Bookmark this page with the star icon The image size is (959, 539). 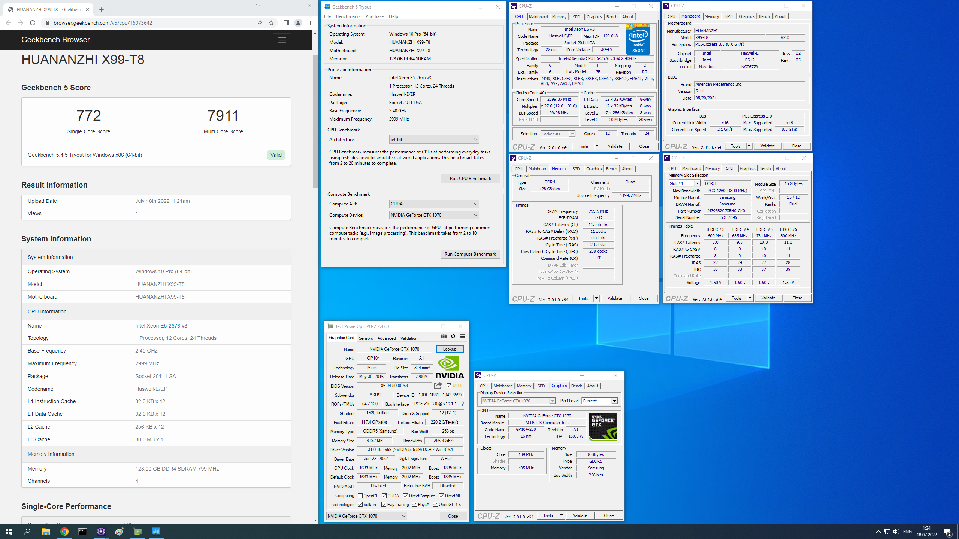coord(271,23)
